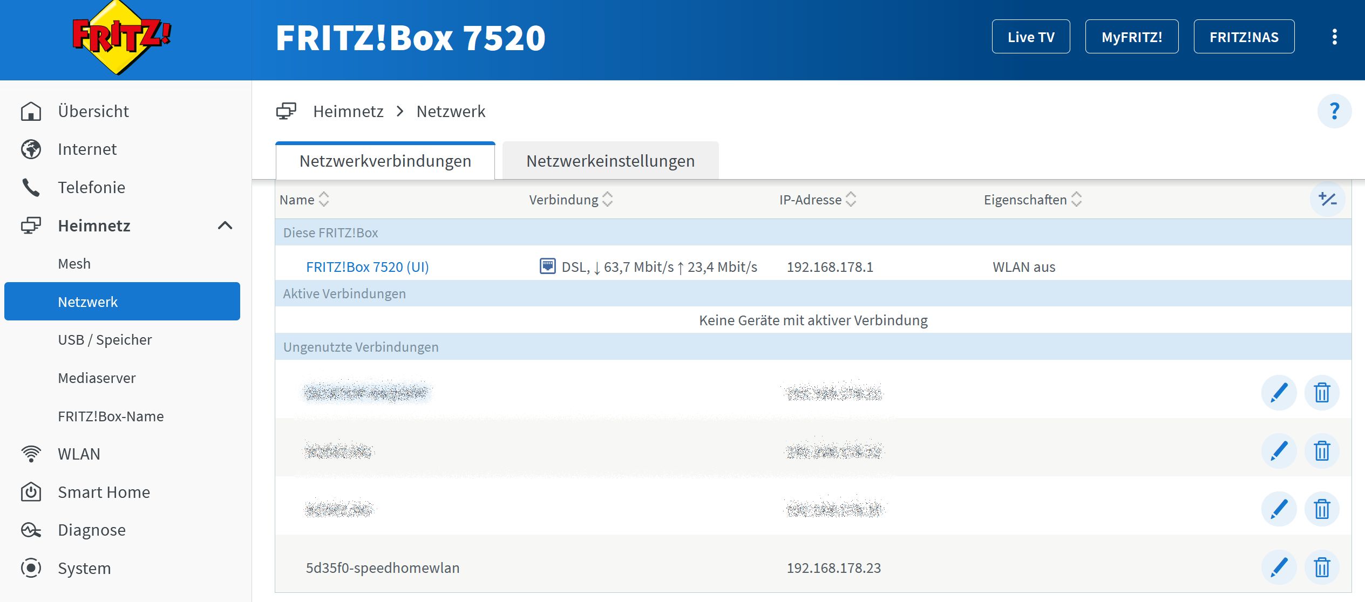The height and width of the screenshot is (602, 1365).
Task: Open Telefonie menu entry
Action: (92, 187)
